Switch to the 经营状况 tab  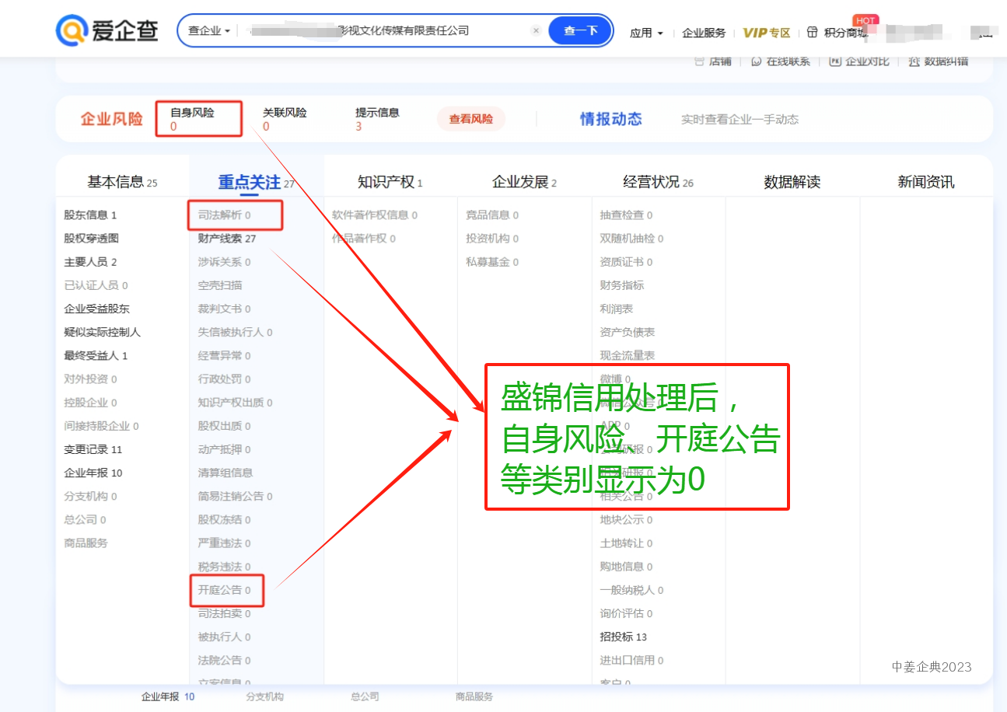coord(658,183)
